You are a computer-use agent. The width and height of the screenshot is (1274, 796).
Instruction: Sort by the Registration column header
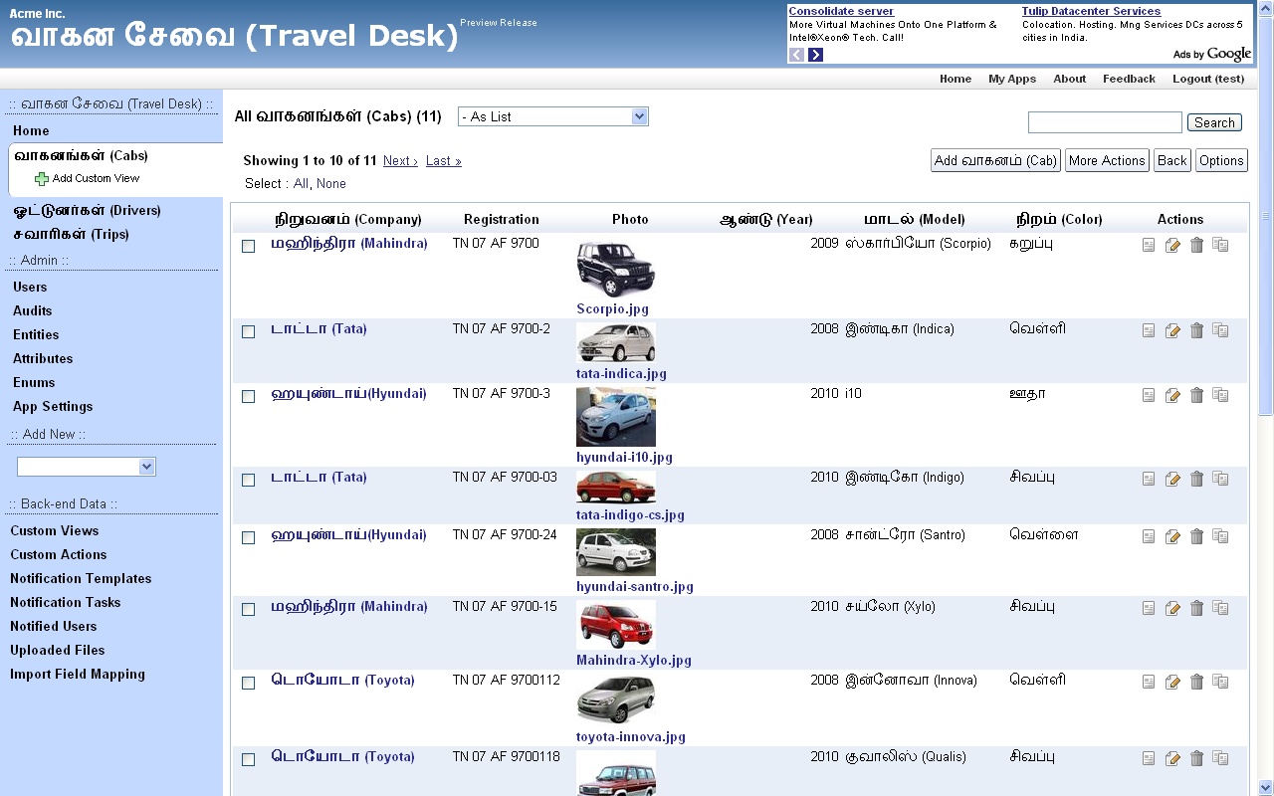click(502, 219)
